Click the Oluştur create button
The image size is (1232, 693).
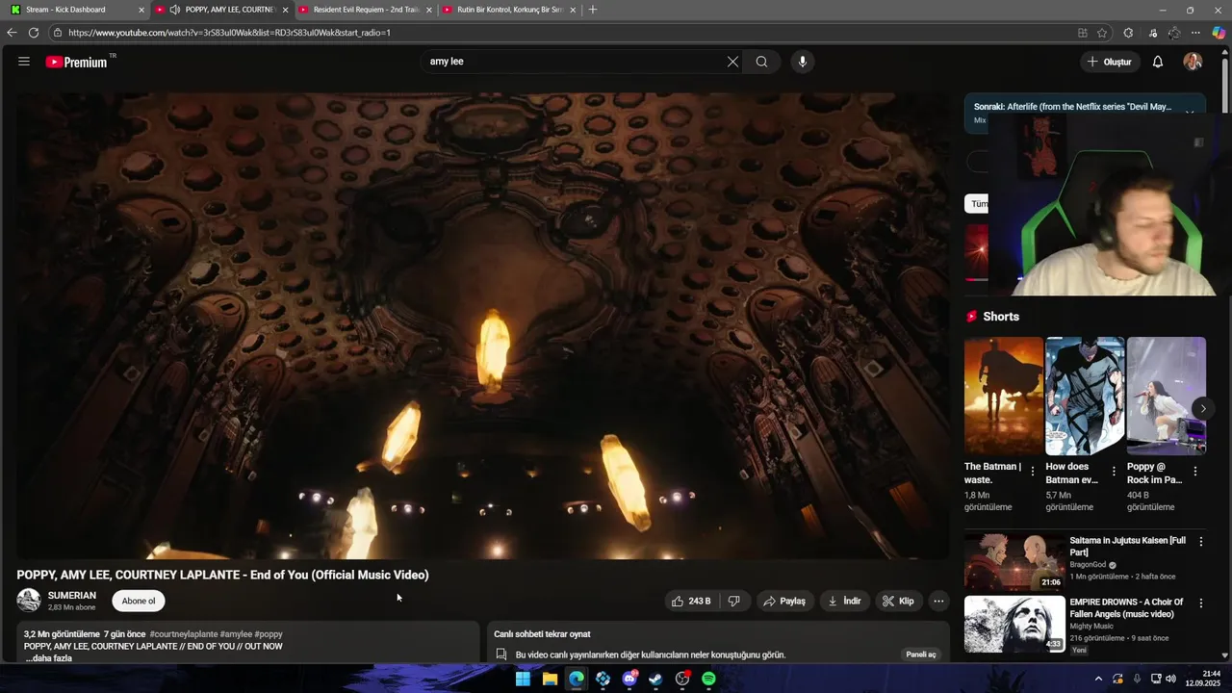pos(1110,62)
